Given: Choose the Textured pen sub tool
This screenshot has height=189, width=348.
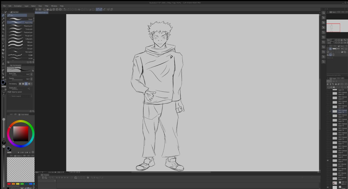Looking at the screenshot, I should click(x=20, y=32).
